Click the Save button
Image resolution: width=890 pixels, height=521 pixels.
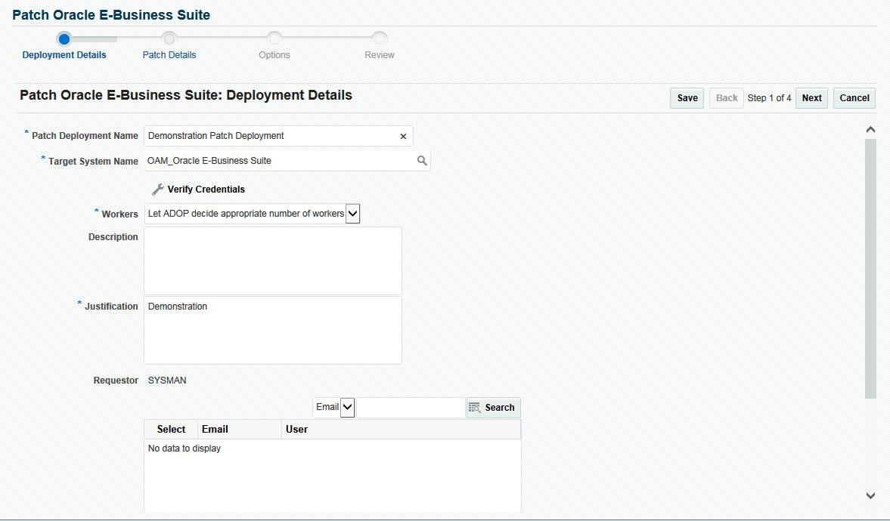(687, 98)
